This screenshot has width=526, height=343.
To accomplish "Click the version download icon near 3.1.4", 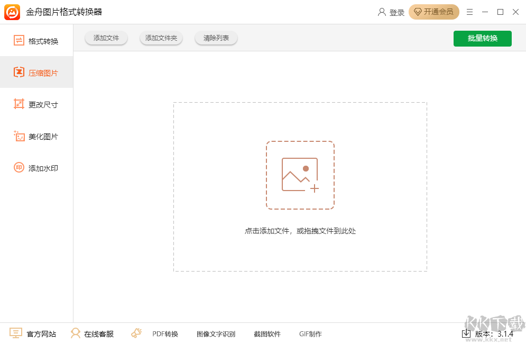I will click(466, 333).
